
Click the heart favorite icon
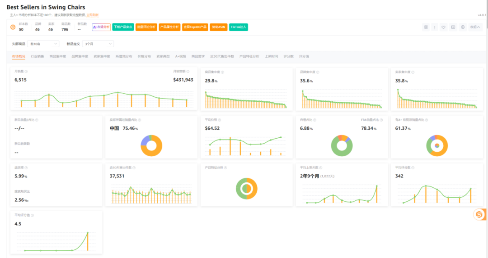(x=444, y=27)
